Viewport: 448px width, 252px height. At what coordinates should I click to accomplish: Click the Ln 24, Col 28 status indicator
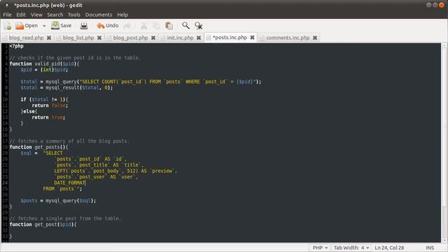click(389, 248)
